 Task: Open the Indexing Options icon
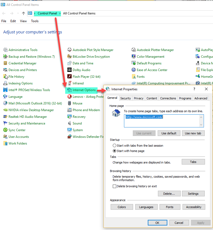(5, 83)
